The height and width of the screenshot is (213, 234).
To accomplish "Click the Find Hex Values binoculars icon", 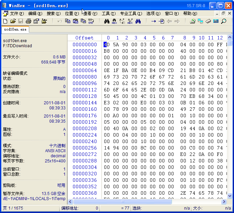I will coord(114,21).
